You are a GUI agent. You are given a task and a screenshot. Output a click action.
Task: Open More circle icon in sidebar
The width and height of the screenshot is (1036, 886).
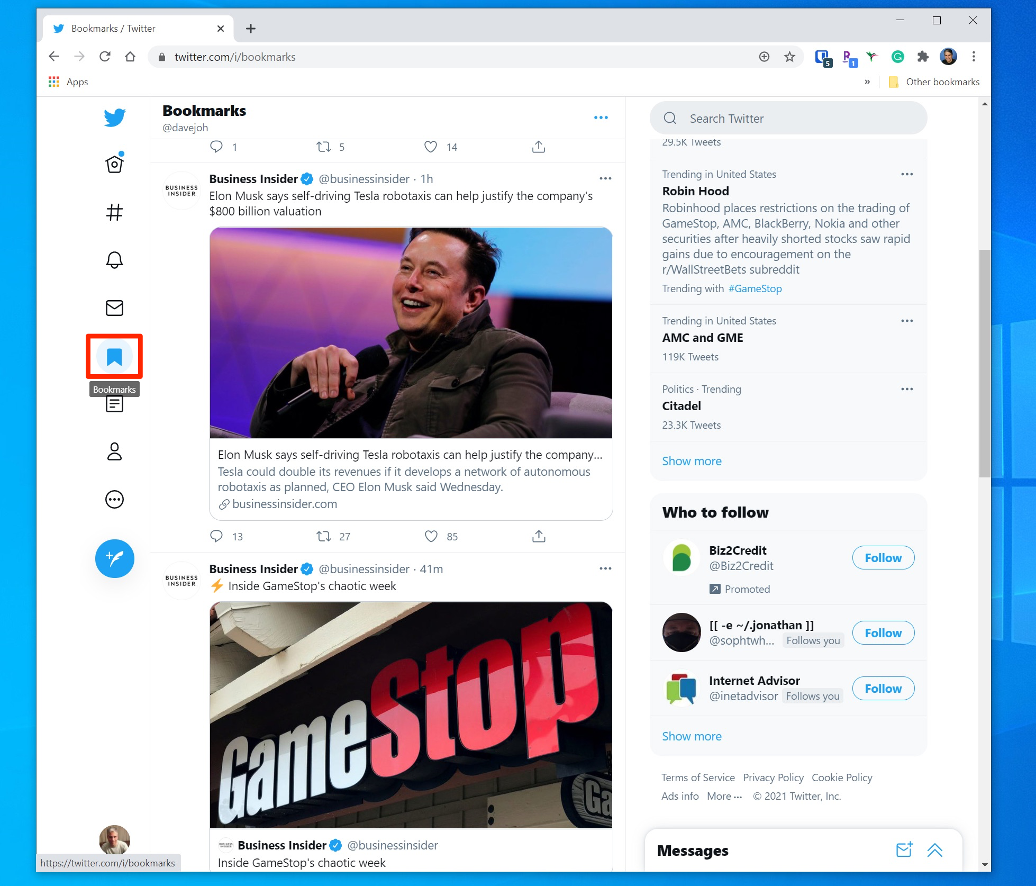click(x=114, y=500)
